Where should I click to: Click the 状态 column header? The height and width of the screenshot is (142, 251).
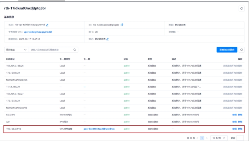pyautogui.click(x=126, y=59)
